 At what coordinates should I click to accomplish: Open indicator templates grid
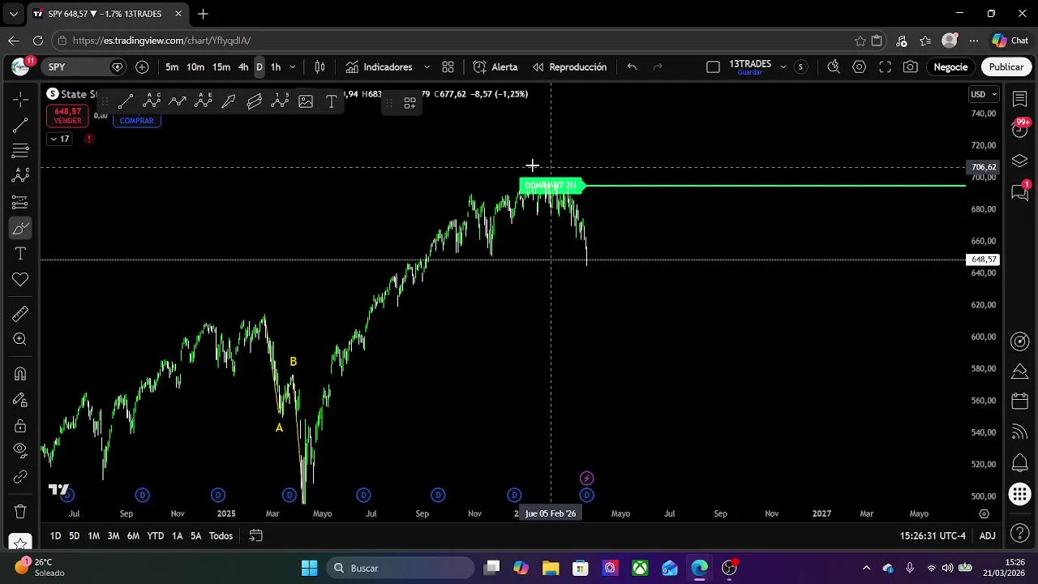pyautogui.click(x=448, y=67)
